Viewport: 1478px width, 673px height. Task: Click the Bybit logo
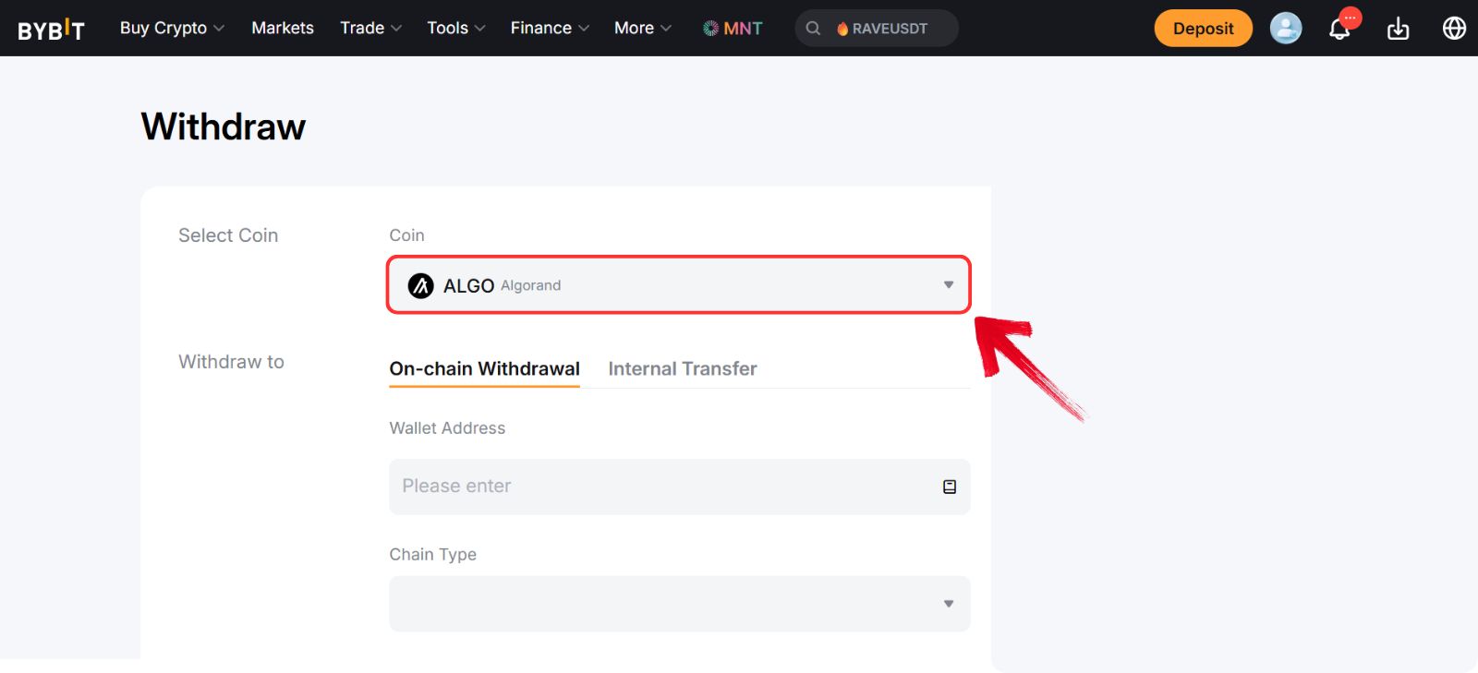(x=52, y=28)
